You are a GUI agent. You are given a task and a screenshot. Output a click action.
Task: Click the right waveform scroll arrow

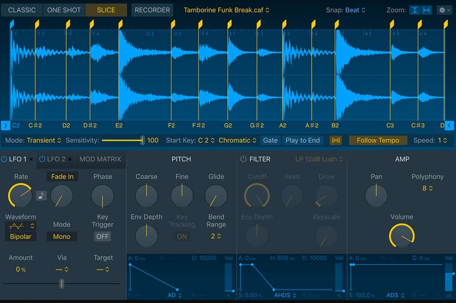[449, 126]
